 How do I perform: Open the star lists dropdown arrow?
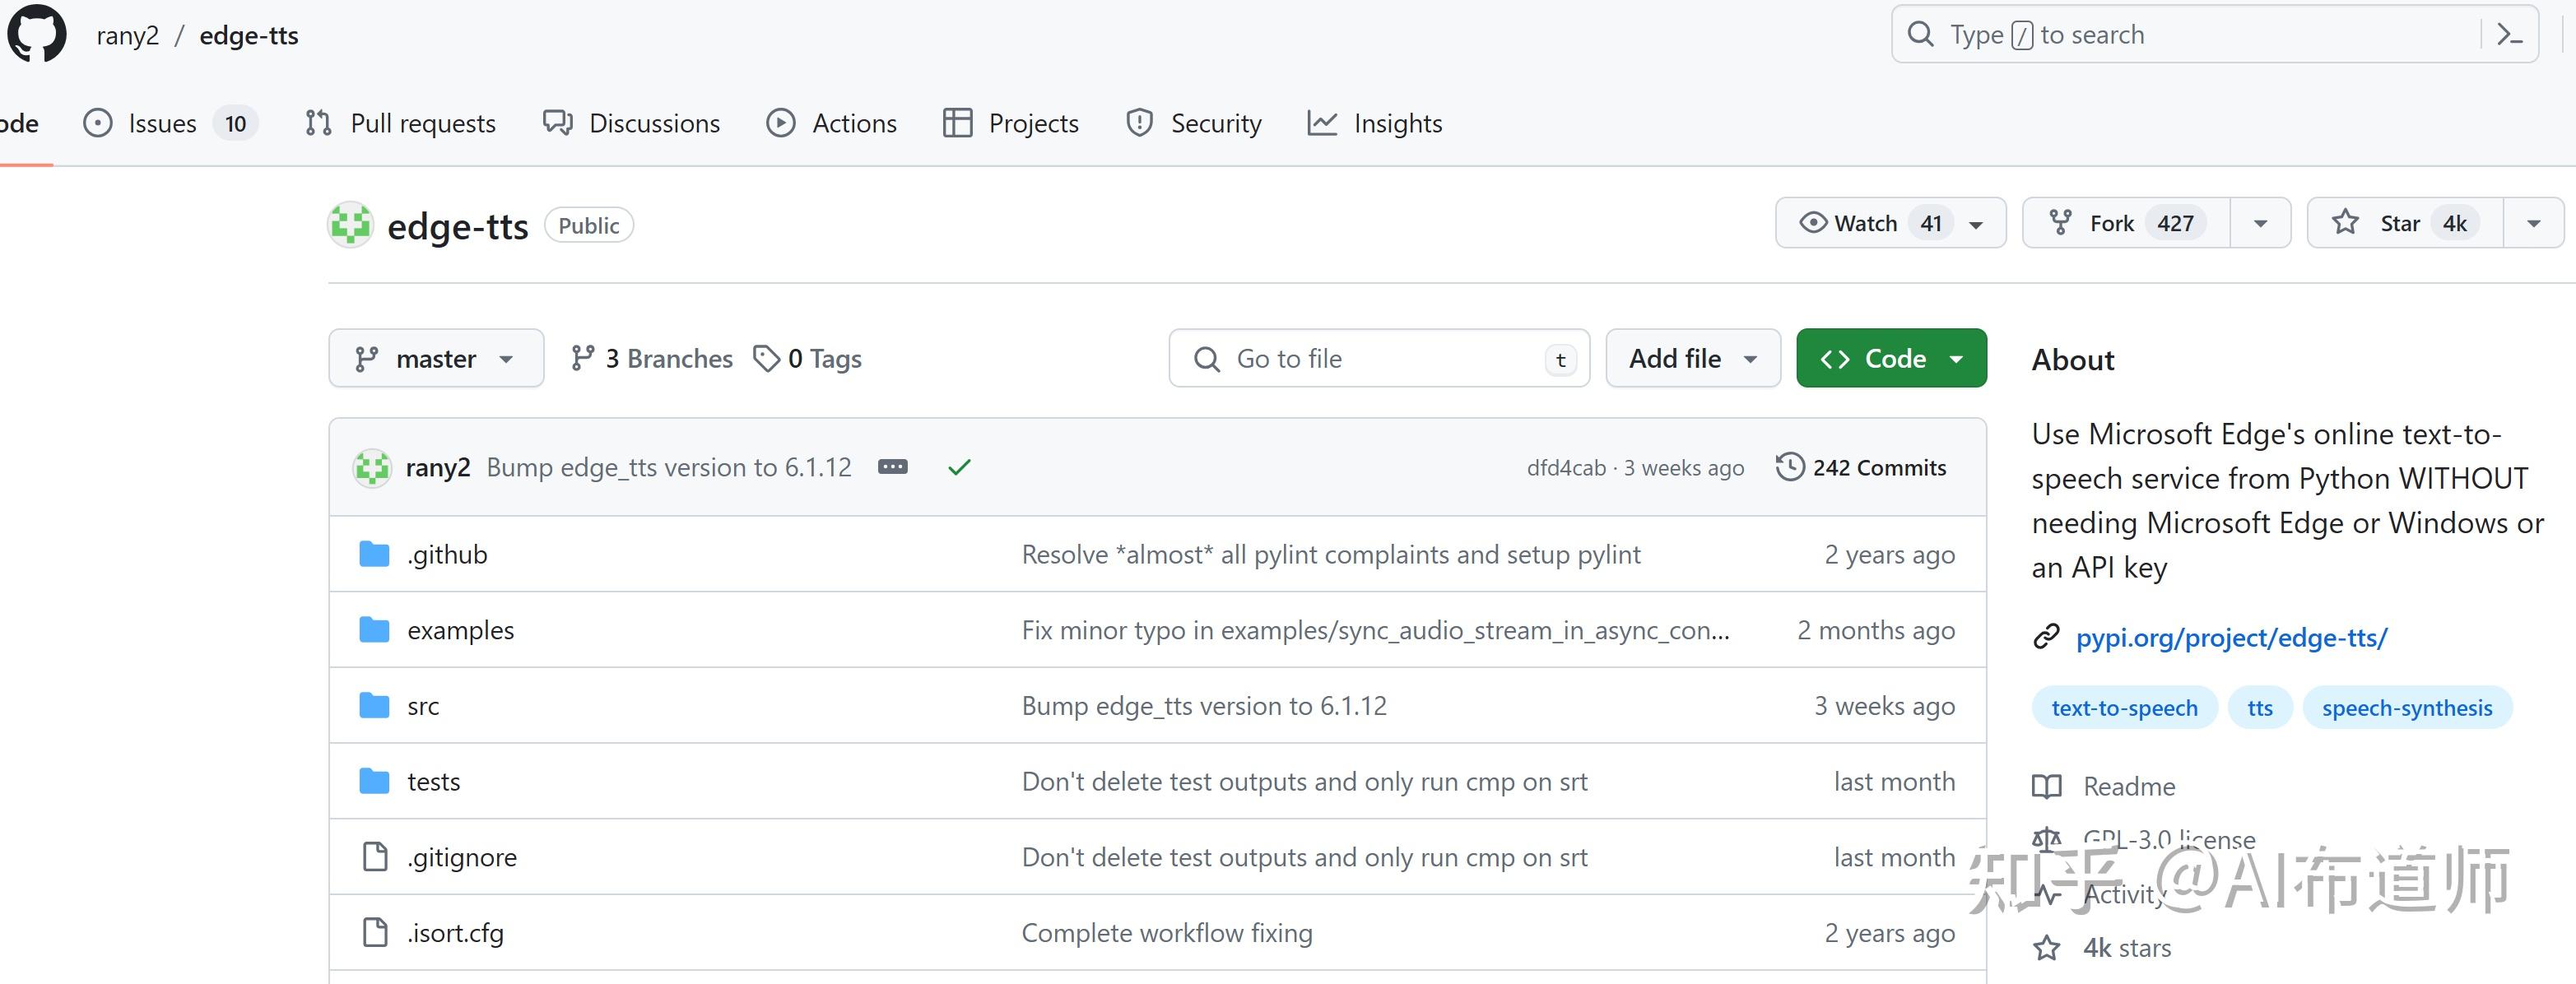click(x=2533, y=223)
